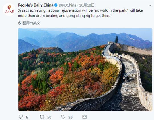Open the Great Wall photo
The image size is (154, 120).
[x=85, y=69]
